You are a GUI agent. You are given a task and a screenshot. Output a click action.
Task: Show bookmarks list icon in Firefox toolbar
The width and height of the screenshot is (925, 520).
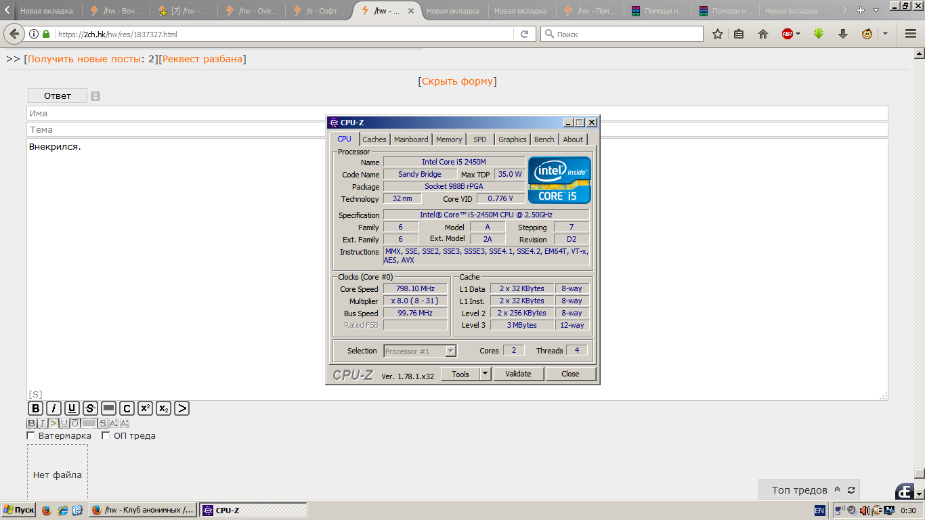pos(739,34)
